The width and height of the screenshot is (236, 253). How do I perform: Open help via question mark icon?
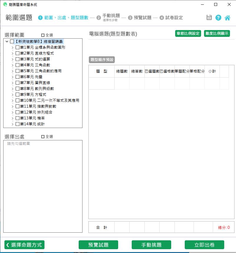pos(218,18)
